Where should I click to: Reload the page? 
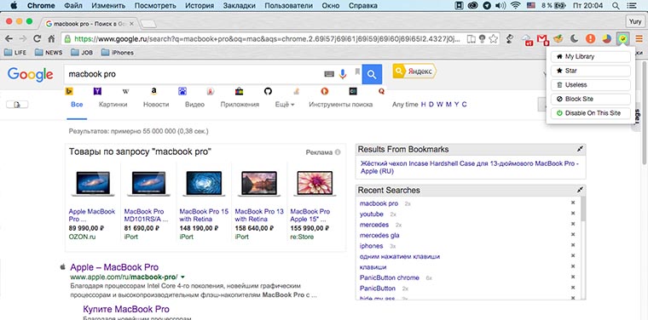point(38,39)
